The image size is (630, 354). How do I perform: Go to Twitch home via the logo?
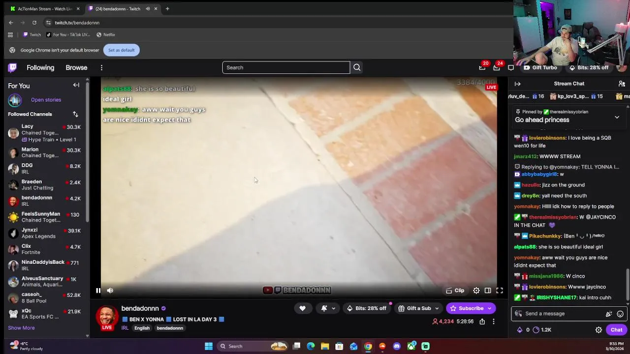[x=12, y=67]
